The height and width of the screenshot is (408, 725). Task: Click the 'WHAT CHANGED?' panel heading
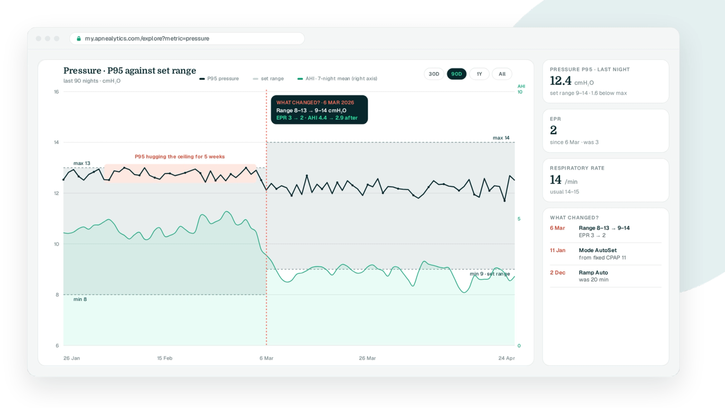[574, 218]
